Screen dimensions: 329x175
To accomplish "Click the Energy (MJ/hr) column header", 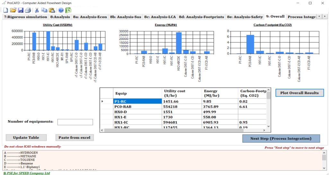I will (220, 93).
